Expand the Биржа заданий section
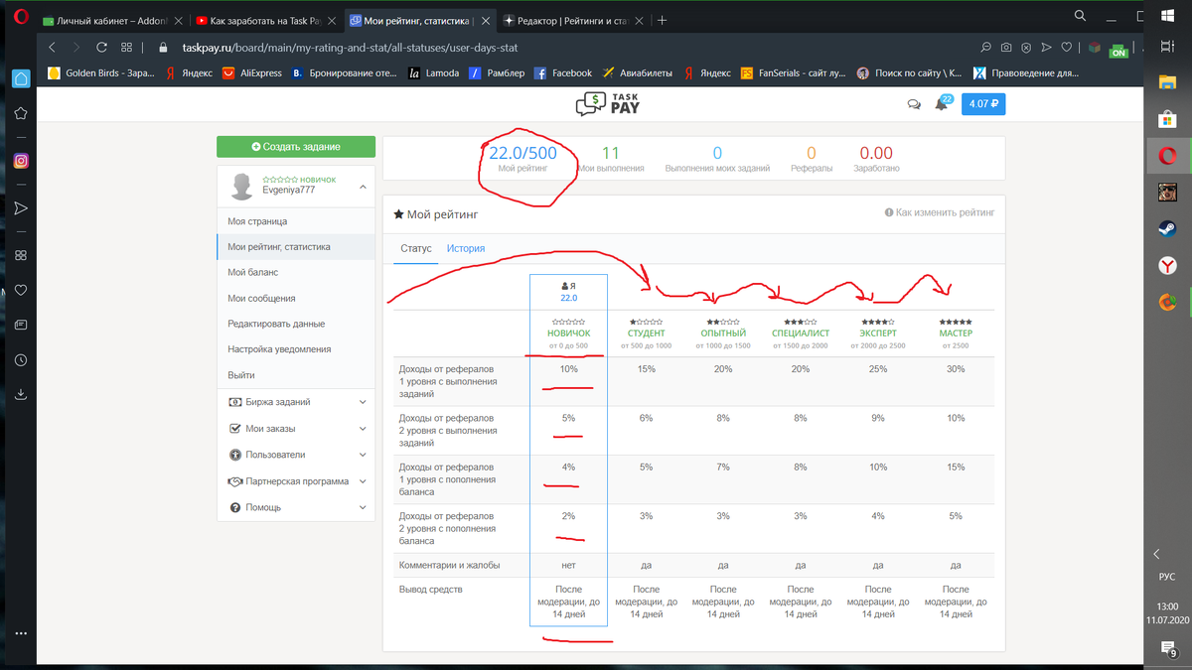Image resolution: width=1192 pixels, height=670 pixels. coord(296,402)
